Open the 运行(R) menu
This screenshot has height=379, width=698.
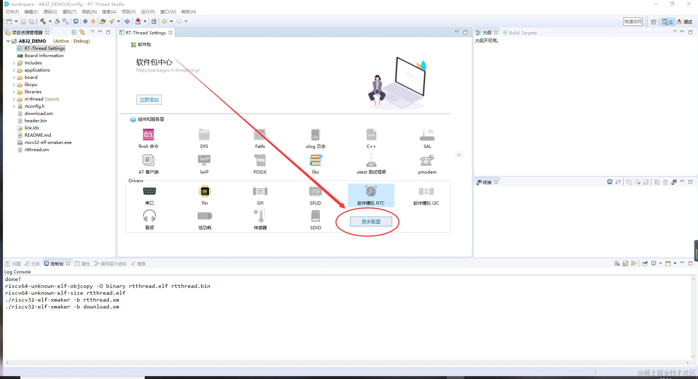[x=148, y=12]
